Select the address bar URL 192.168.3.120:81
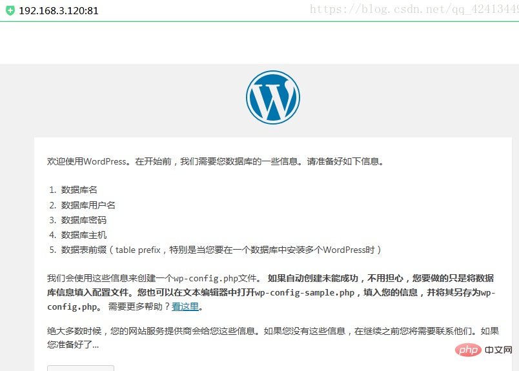The height and width of the screenshot is (371, 519). [59, 10]
